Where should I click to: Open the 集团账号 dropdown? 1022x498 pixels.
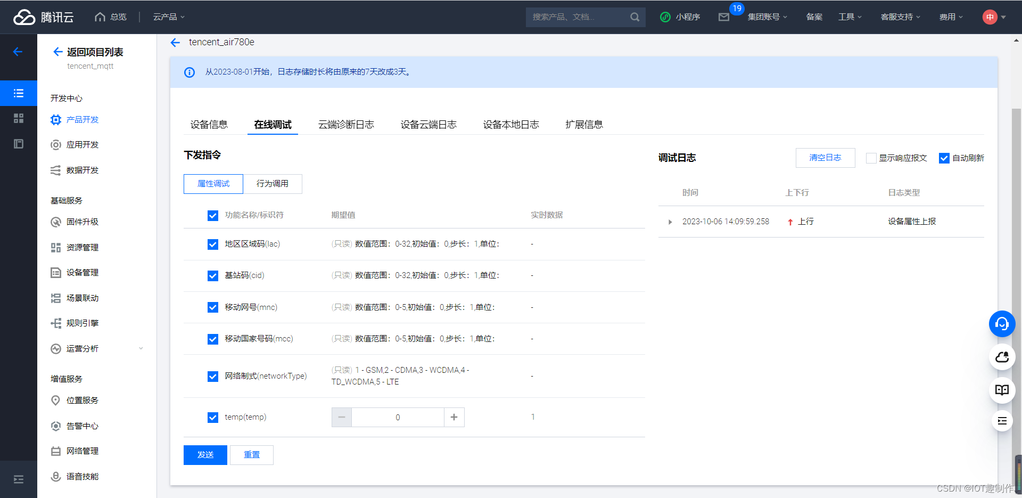[x=767, y=17]
